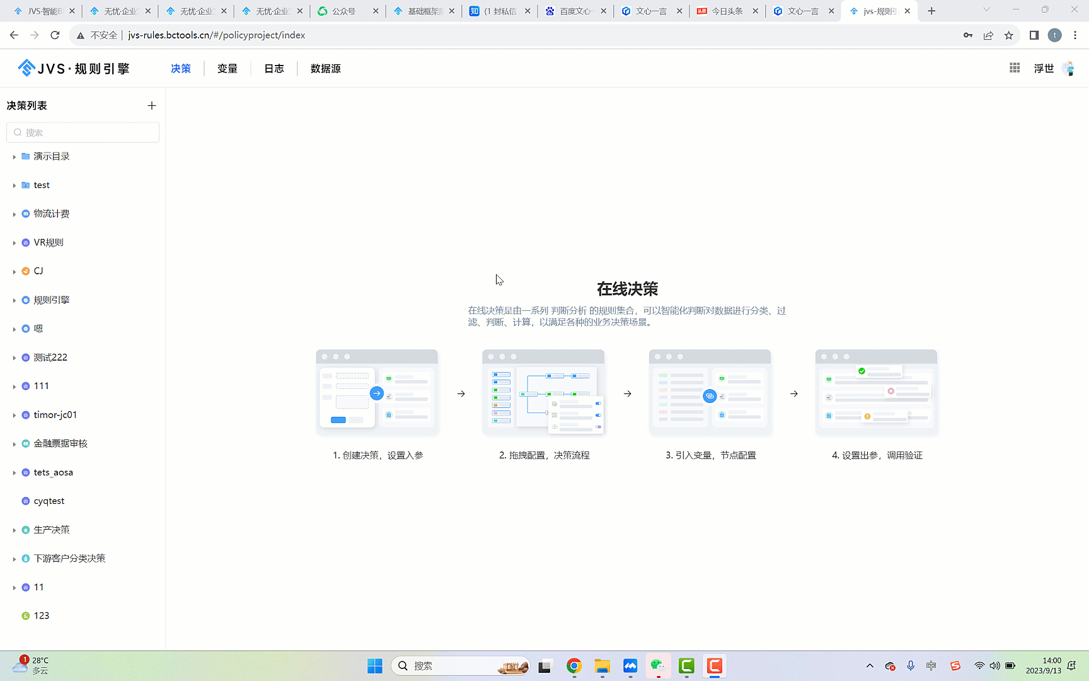Select the 111 decision in list
1089x681 pixels.
tap(42, 386)
